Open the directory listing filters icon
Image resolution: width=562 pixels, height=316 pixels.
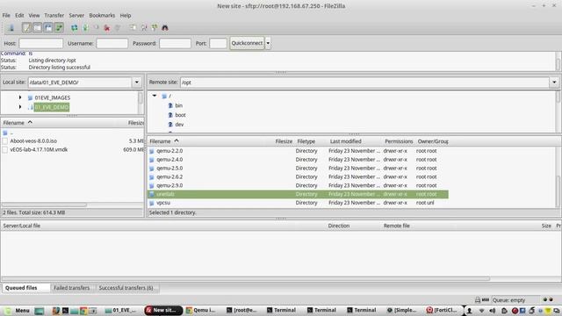click(133, 27)
